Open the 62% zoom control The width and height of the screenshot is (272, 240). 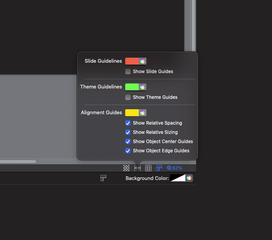coord(175,168)
